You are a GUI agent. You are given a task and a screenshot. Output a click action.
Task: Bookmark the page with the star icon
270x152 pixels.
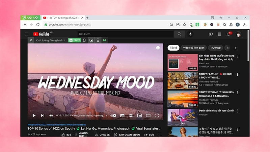tap(184, 25)
